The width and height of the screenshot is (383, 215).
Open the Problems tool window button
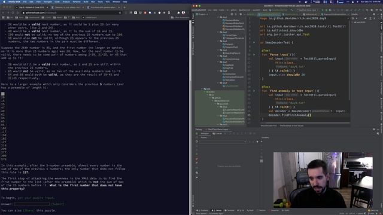click(203, 210)
